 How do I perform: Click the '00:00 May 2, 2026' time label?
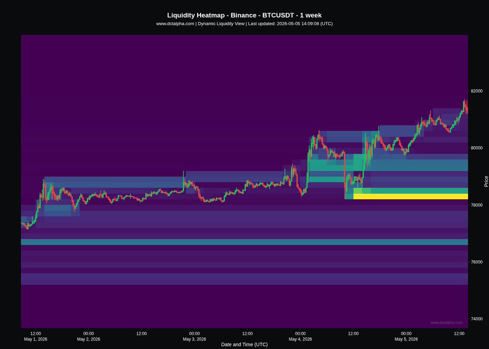pyautogui.click(x=88, y=336)
